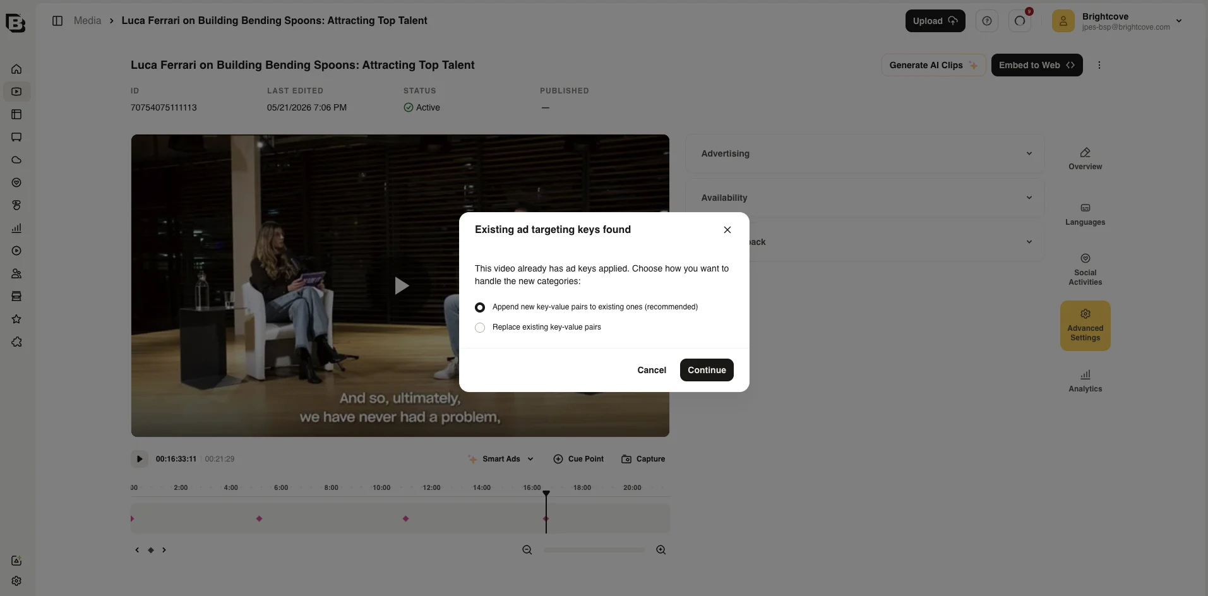This screenshot has width=1208, height=596.
Task: Open the Home sidebar icon
Action: [x=16, y=69]
